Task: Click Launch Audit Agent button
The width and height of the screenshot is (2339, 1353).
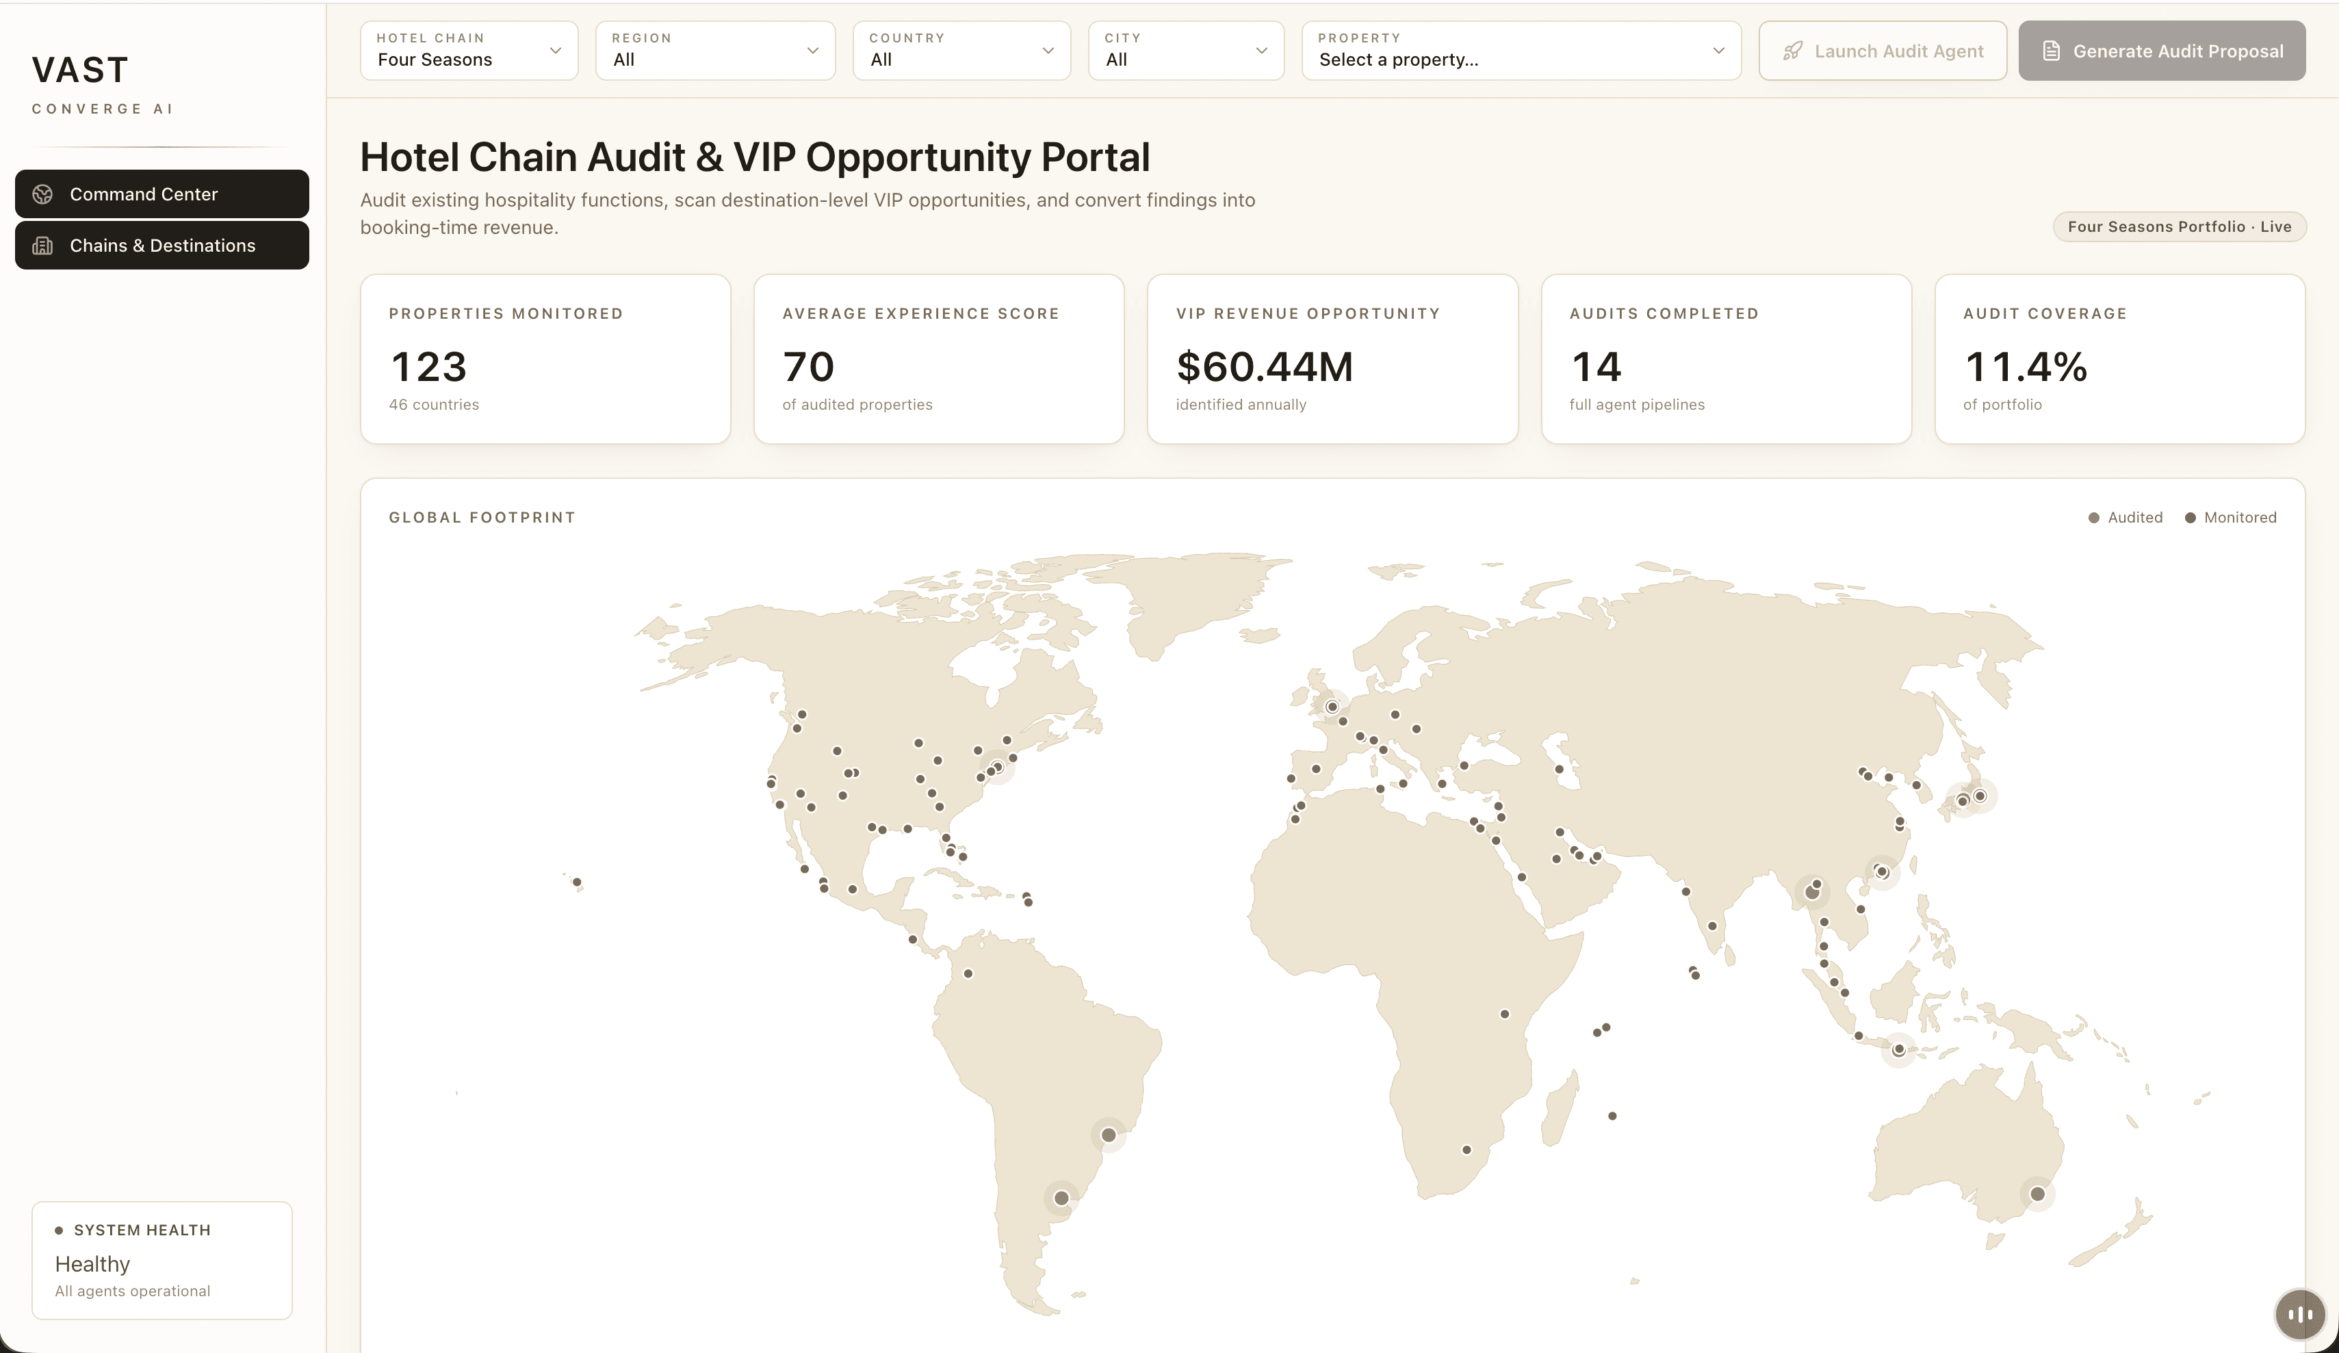Action: pos(1883,50)
